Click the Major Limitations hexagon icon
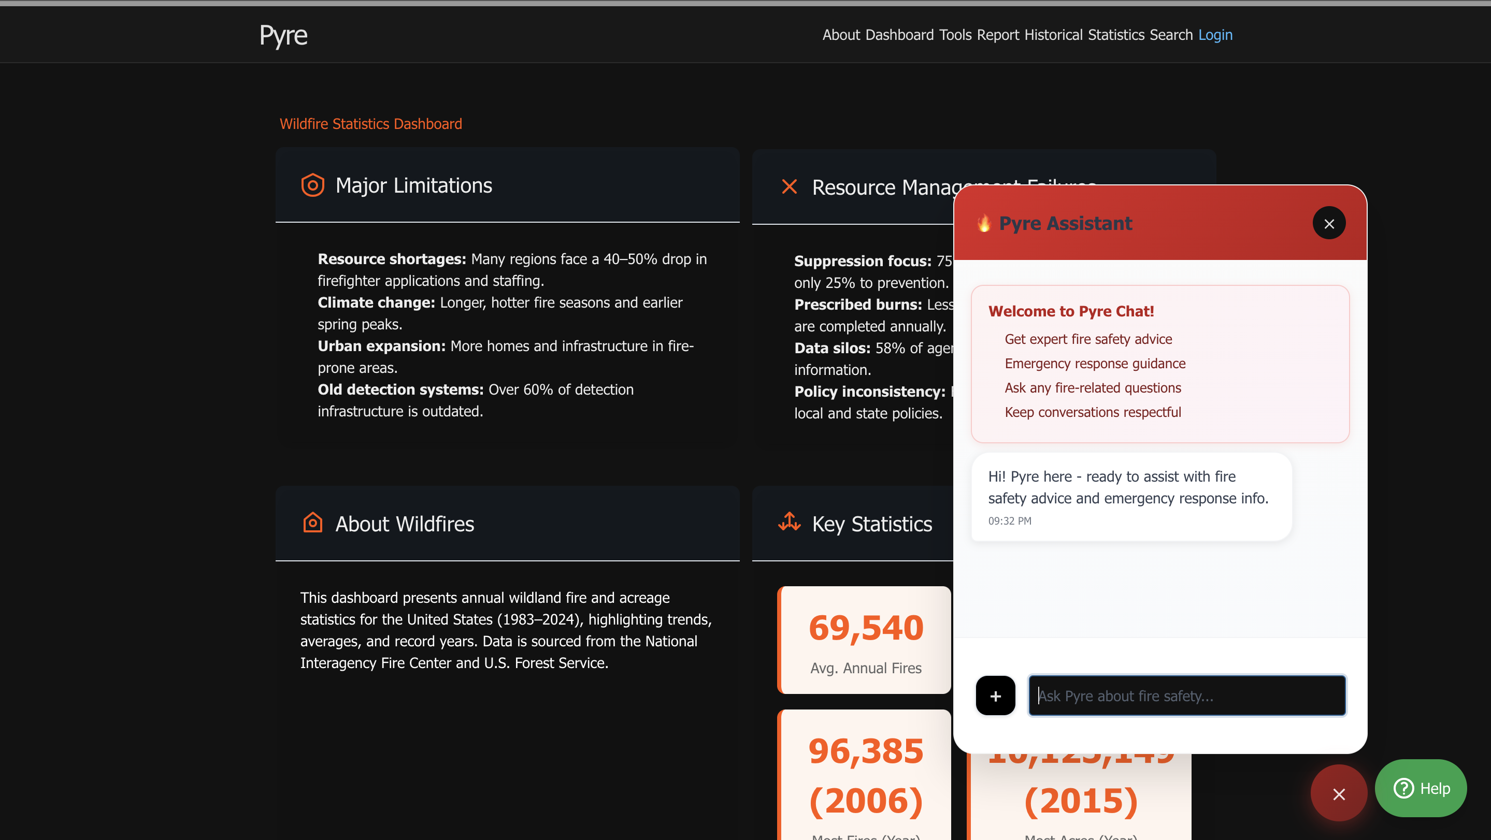1491x840 pixels. click(x=312, y=185)
